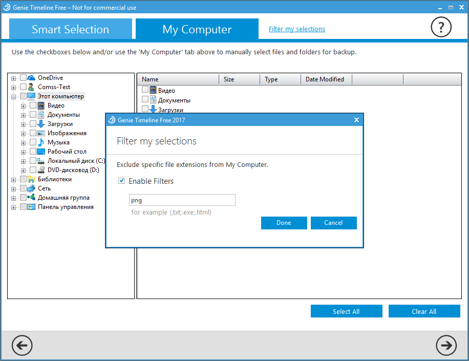This screenshot has height=361, width=469.
Task: Check the Локальный диск (C:) checkbox
Action: (x=33, y=161)
